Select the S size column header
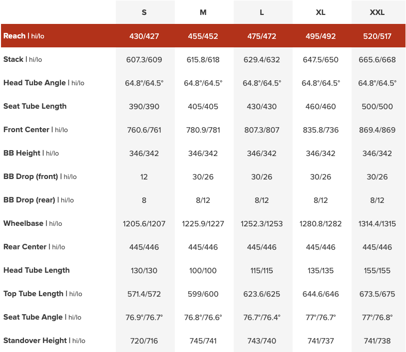Viewport: 406px width, 352px height. (x=144, y=12)
